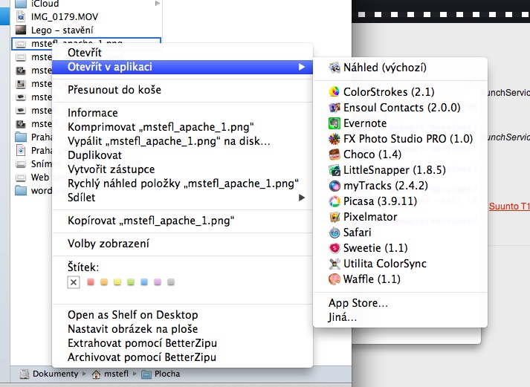This screenshot has height=387, width=530.
Task: Open with Náhled default app
Action: pyautogui.click(x=384, y=68)
